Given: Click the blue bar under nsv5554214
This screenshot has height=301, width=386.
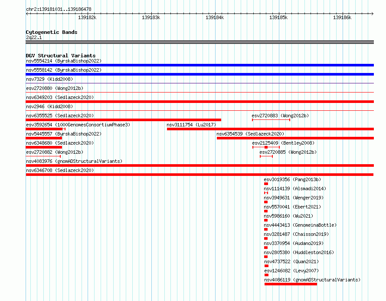Looking at the screenshot, I should click(200, 65).
